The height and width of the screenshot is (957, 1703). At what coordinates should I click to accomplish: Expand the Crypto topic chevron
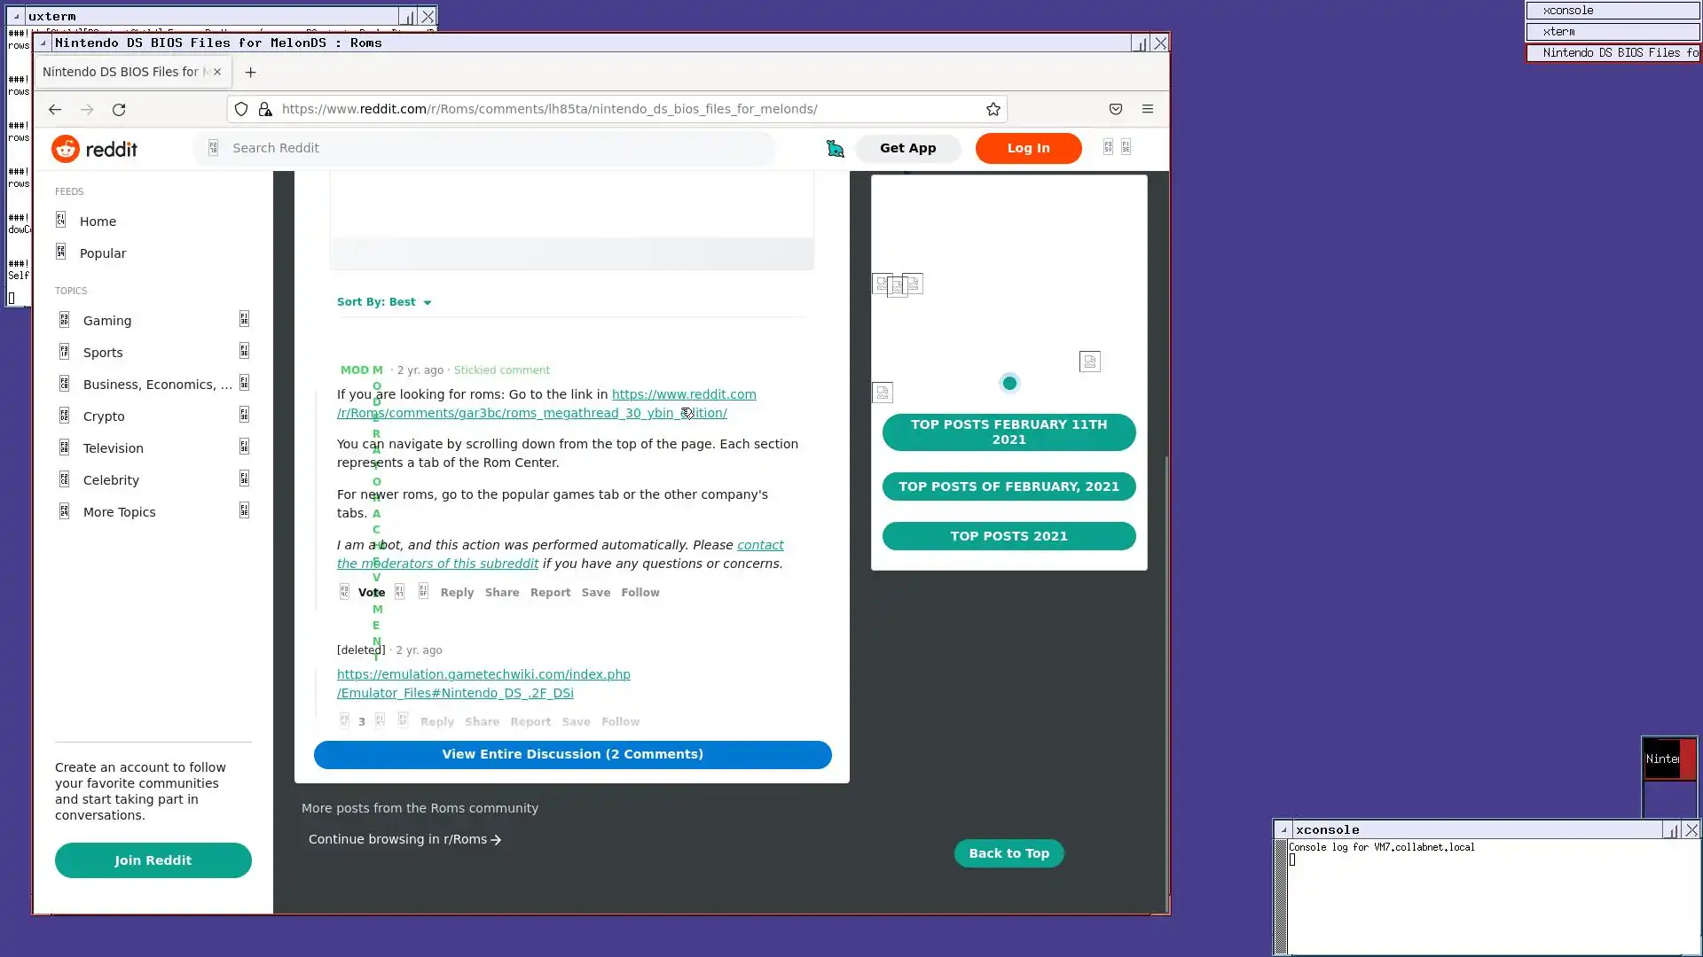pyautogui.click(x=244, y=415)
